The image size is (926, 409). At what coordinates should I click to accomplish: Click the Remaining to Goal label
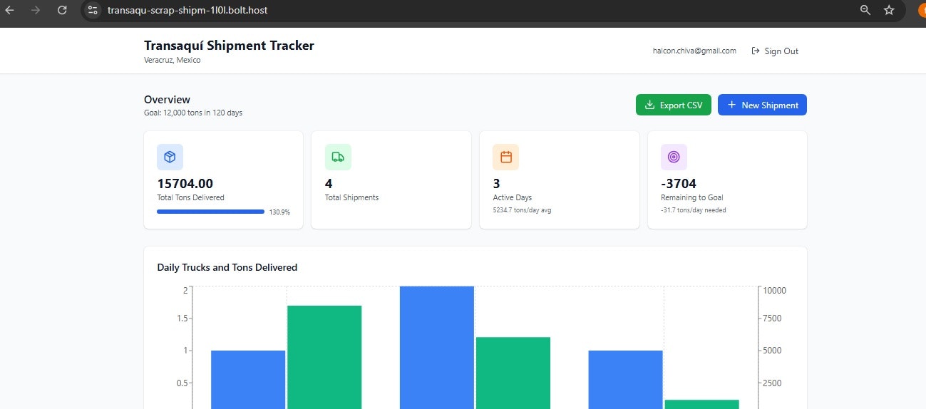coord(691,197)
